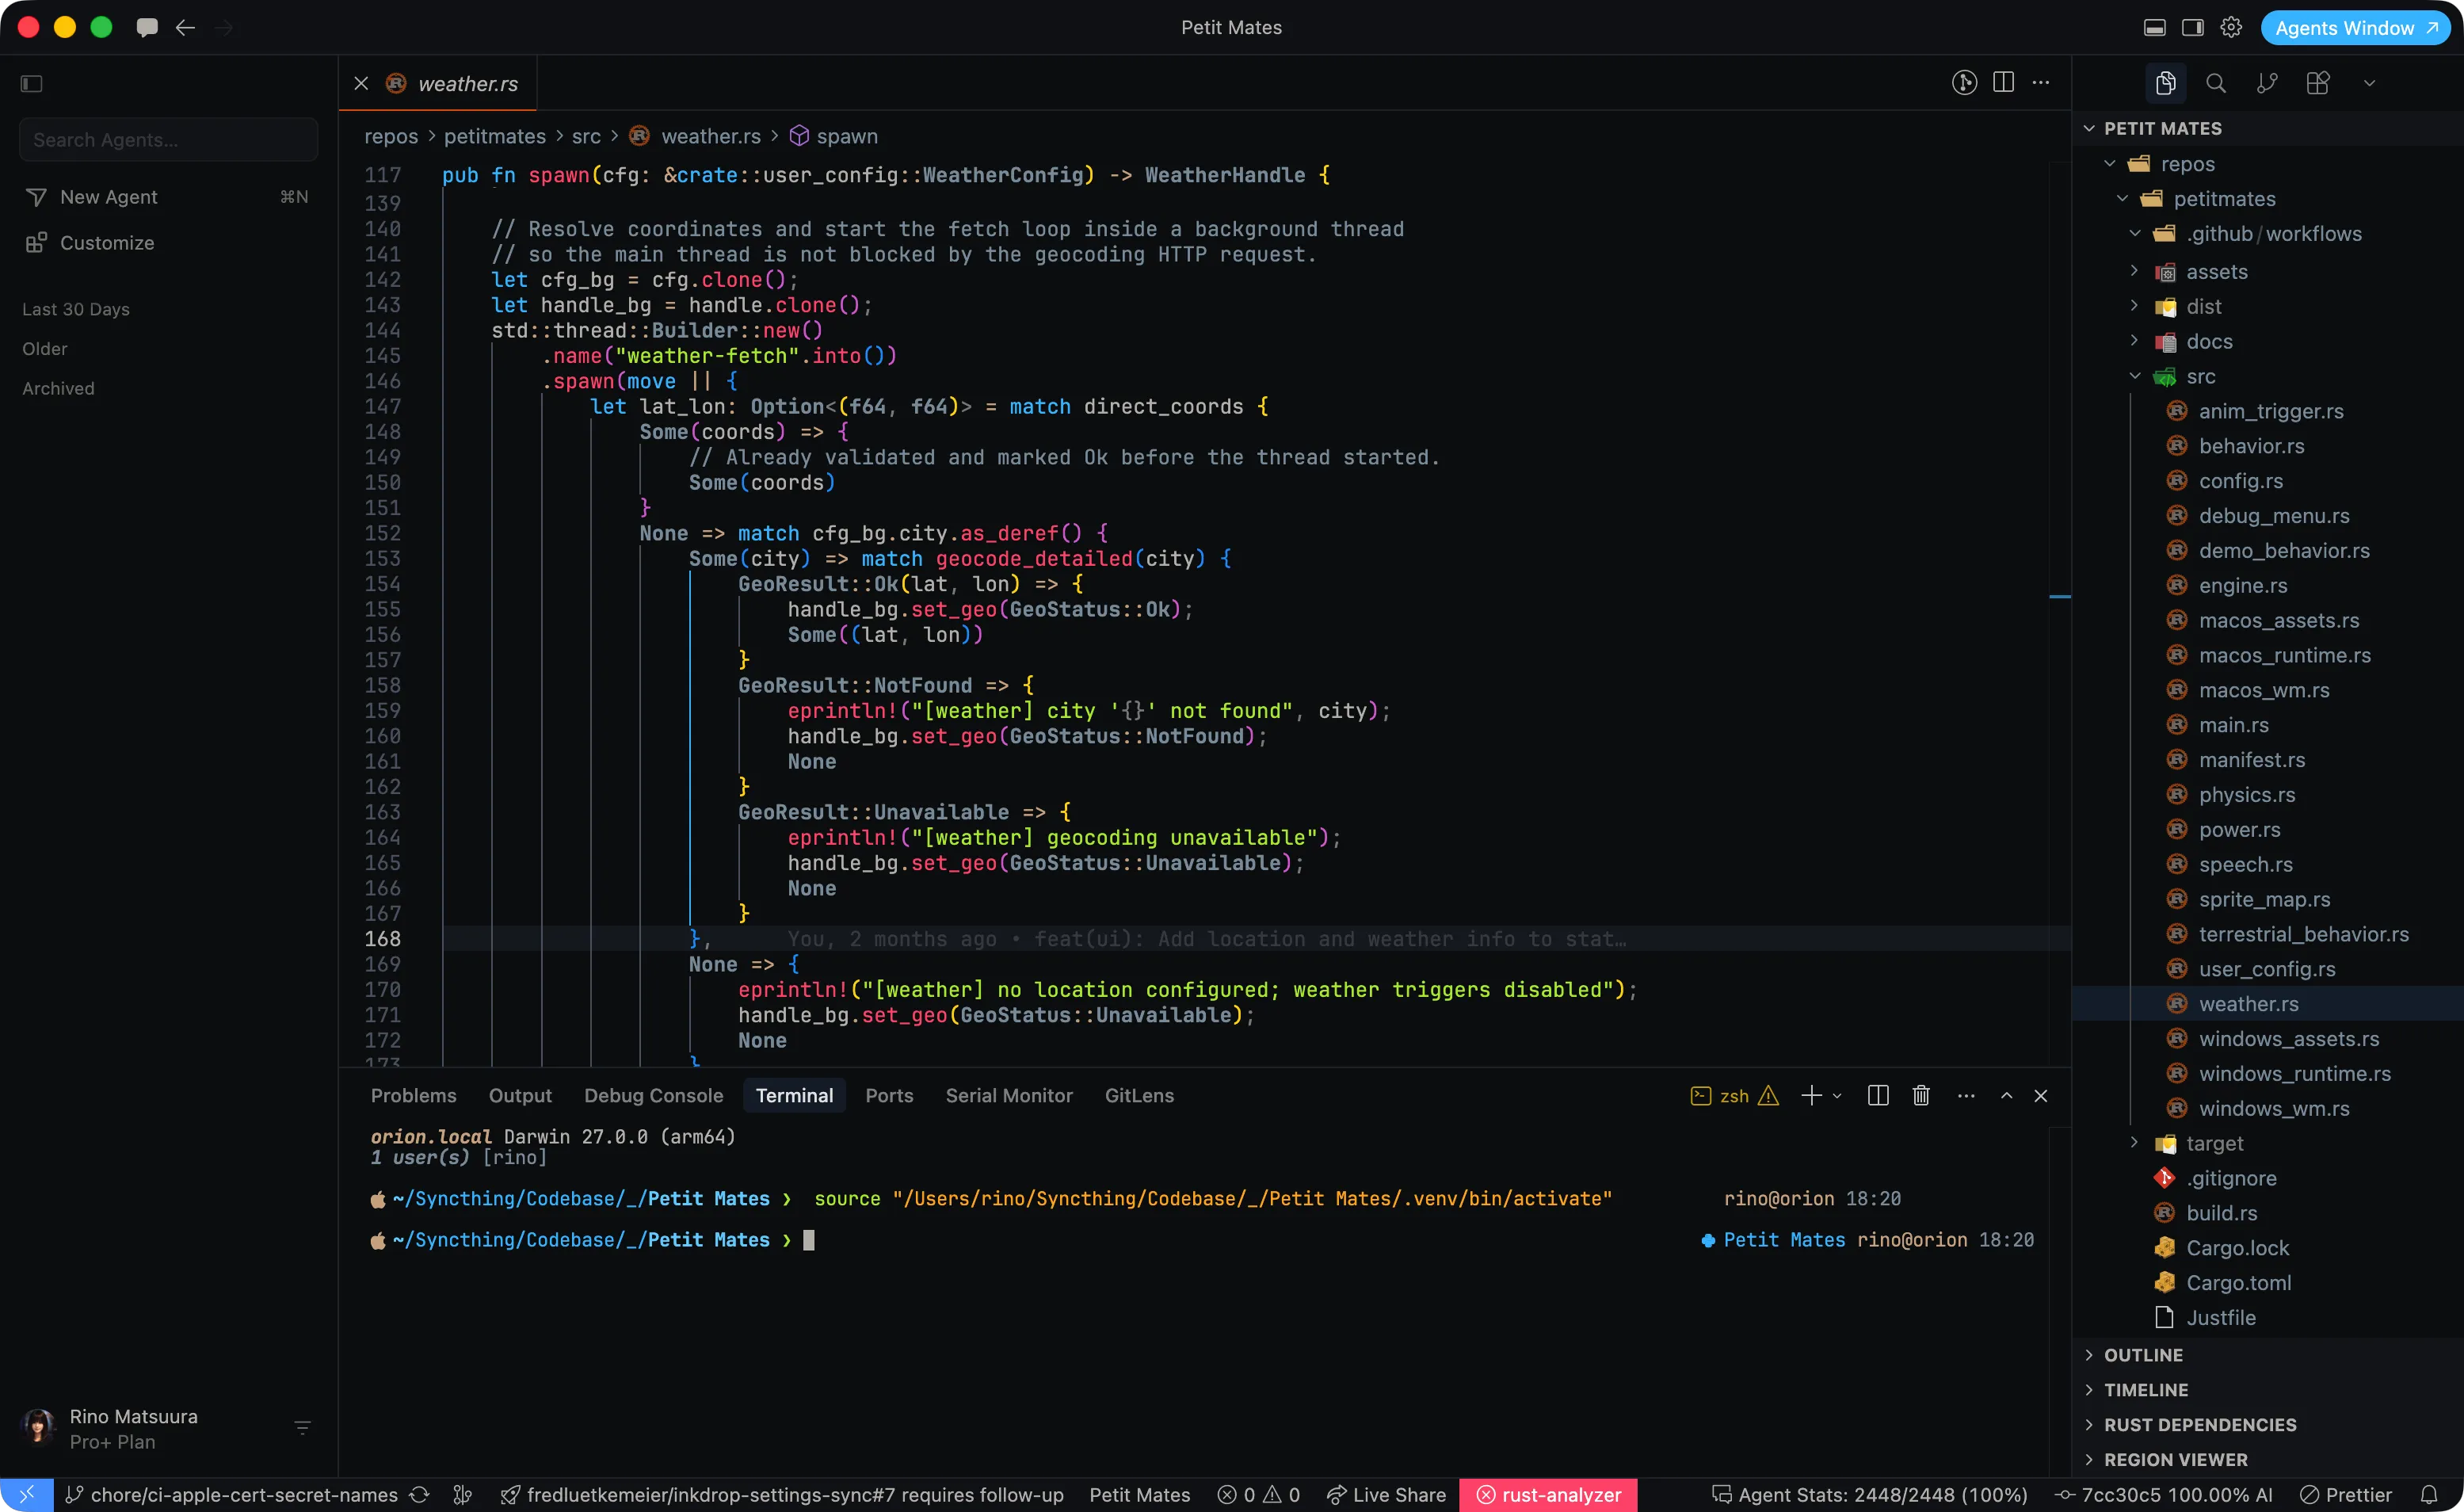This screenshot has height=1512, width=2464.
Task: Toggle the bottom panel layout
Action: click(2154, 27)
